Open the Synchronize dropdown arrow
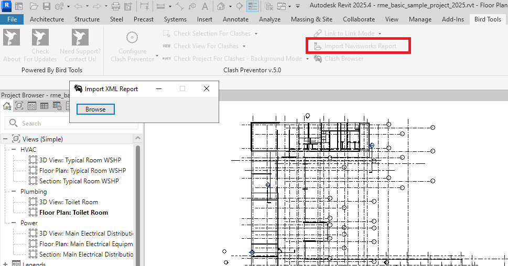 (x=68, y=6)
